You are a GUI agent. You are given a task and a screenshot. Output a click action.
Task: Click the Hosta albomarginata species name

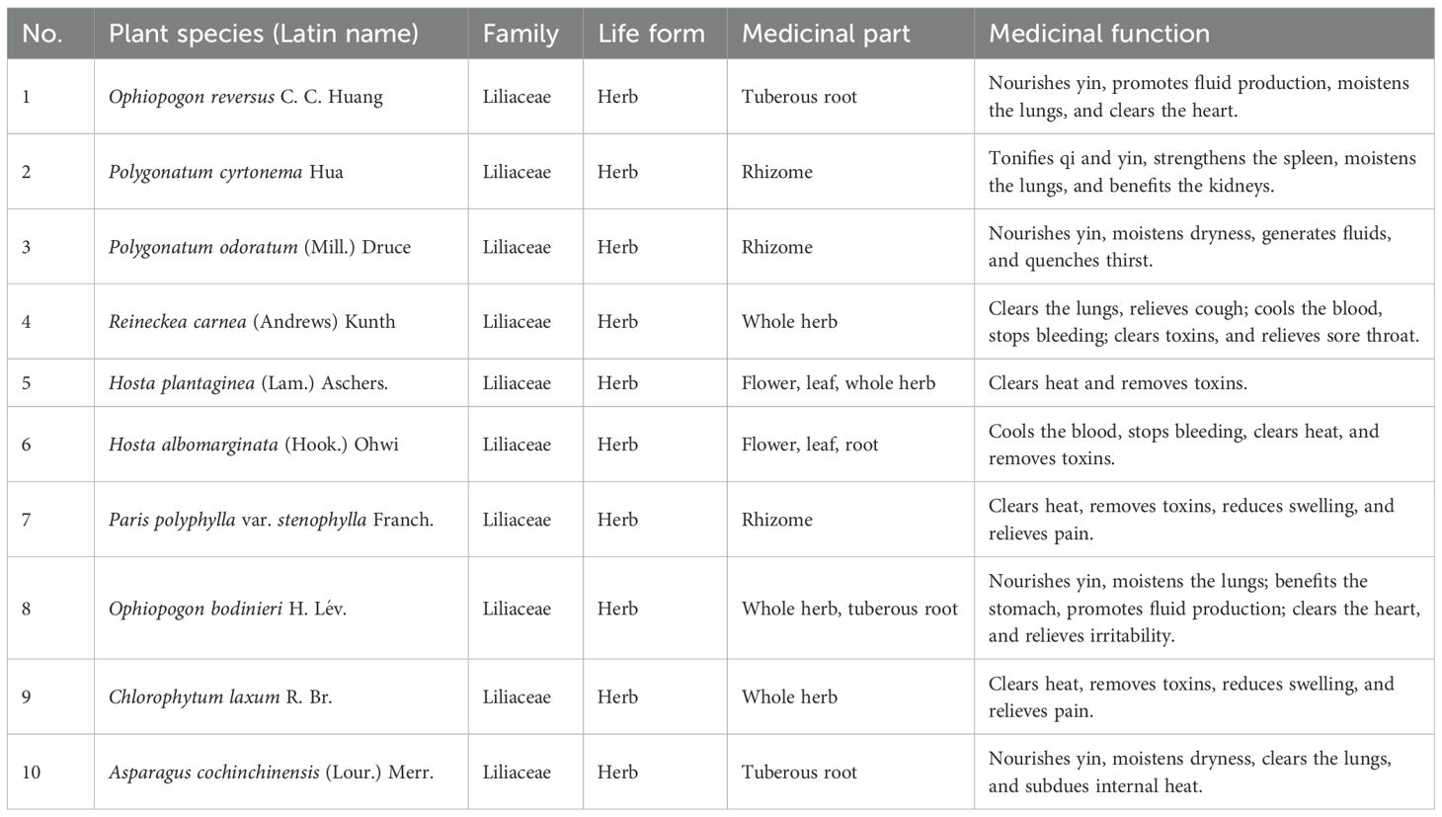click(x=254, y=445)
